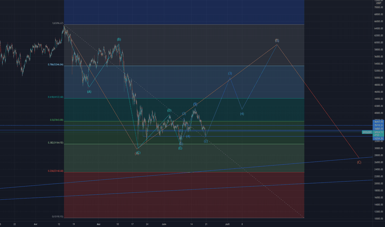The height and width of the screenshot is (227, 385).
Task: Click the 44000.00 price axis label
Action: 378,99
